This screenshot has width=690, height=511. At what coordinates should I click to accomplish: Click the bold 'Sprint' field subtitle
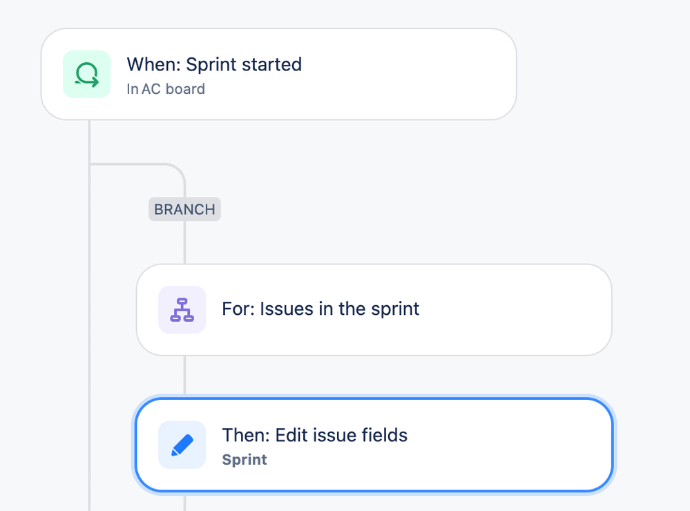(x=245, y=459)
